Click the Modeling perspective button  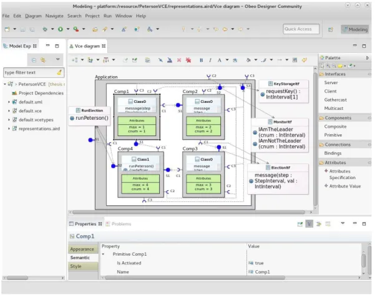coord(355,30)
